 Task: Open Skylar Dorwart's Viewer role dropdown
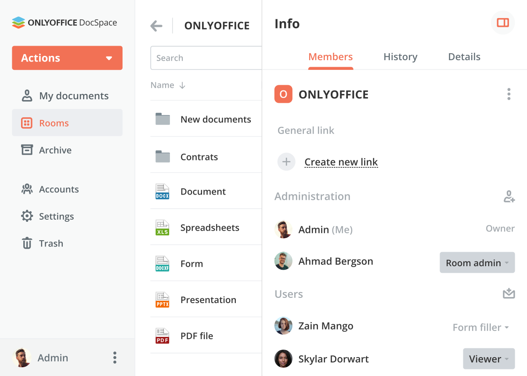pos(488,359)
